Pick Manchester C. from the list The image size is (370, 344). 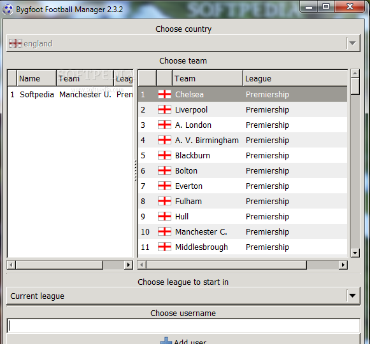click(243, 231)
